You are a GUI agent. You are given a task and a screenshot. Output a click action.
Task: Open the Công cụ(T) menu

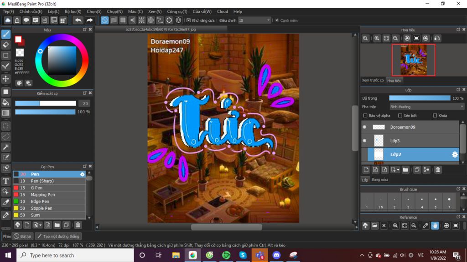point(177,11)
